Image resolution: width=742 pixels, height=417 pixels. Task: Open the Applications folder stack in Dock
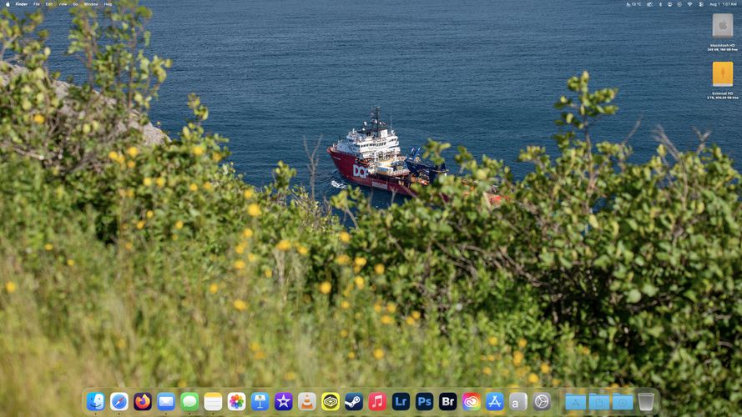click(x=575, y=402)
